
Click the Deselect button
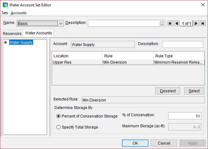[168, 91]
